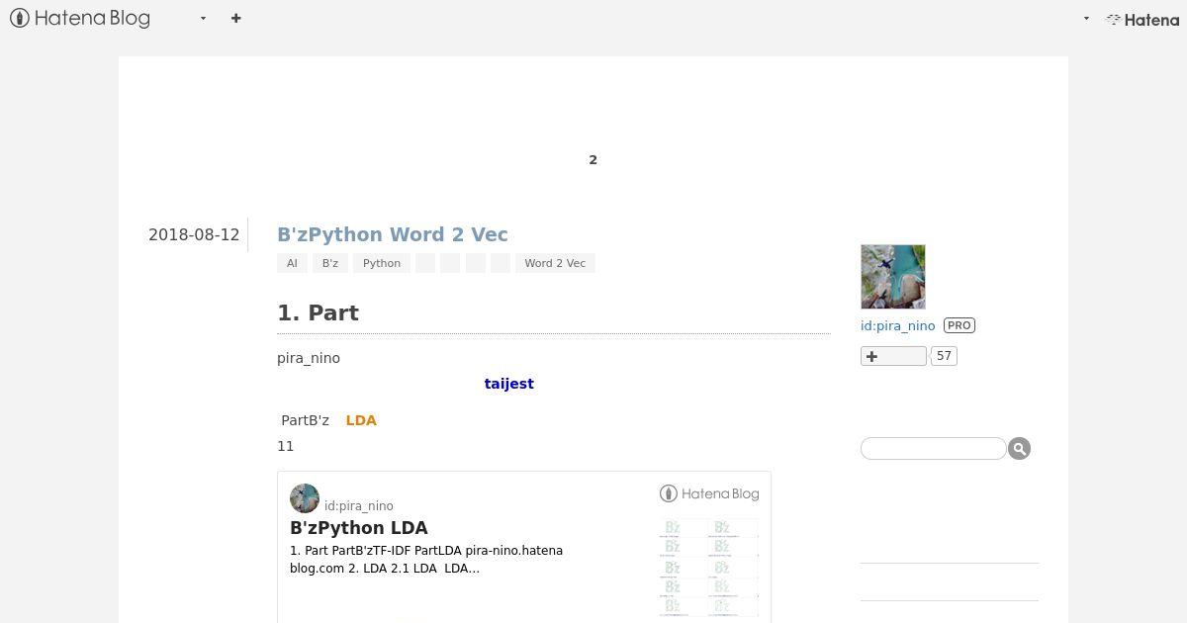Open the embedded card avatar icon
Screen dimensions: 1187x623
(x=305, y=498)
